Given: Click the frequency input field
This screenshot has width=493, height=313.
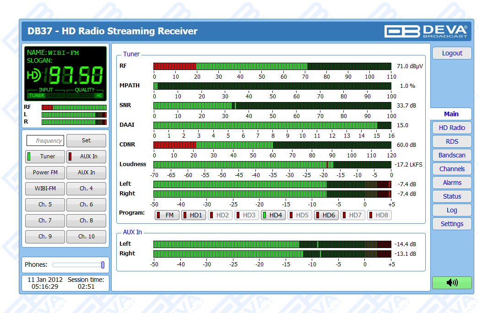Looking at the screenshot, I should coord(45,140).
